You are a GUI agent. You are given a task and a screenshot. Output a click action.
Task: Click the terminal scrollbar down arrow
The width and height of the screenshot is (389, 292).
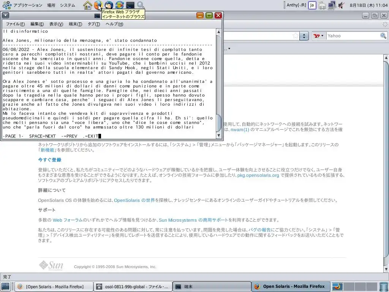pos(218,135)
